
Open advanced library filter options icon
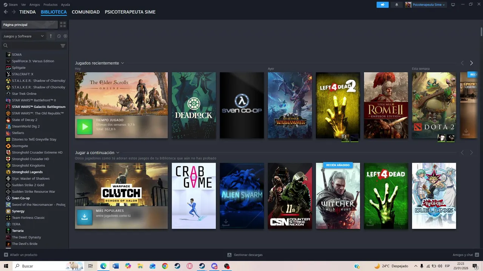(x=63, y=46)
